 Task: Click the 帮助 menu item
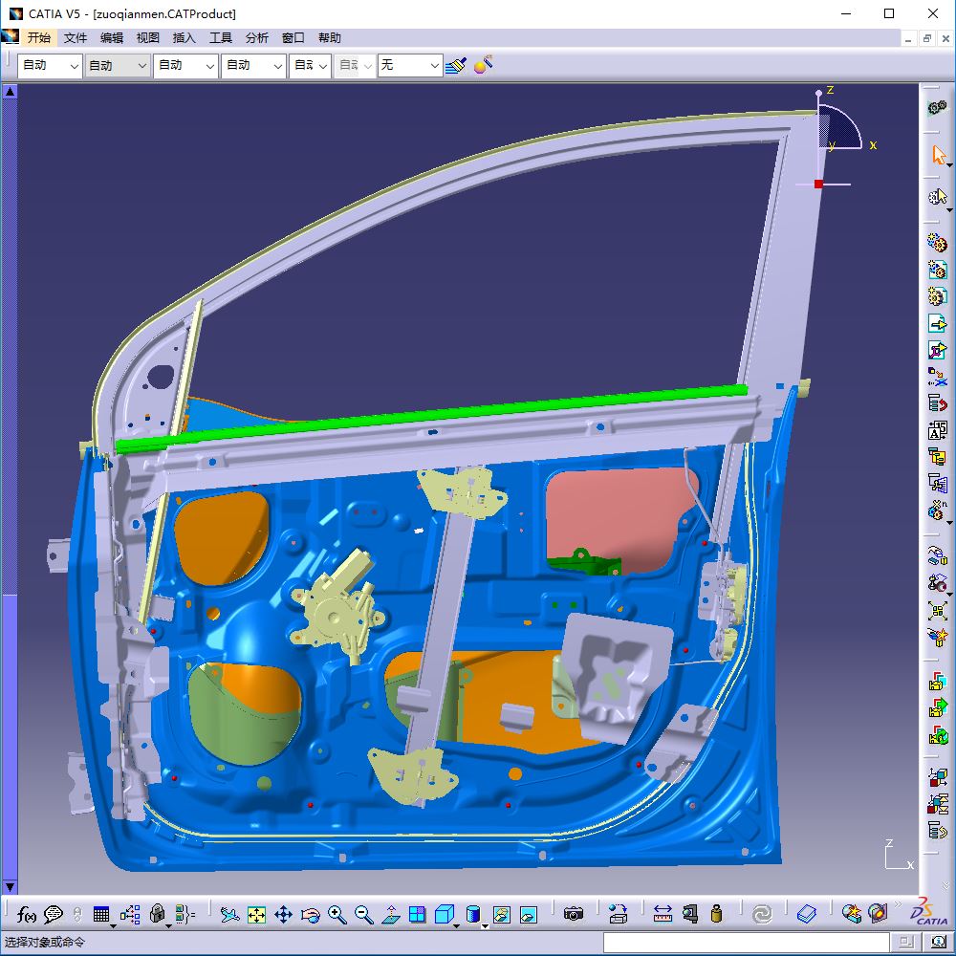click(x=329, y=38)
